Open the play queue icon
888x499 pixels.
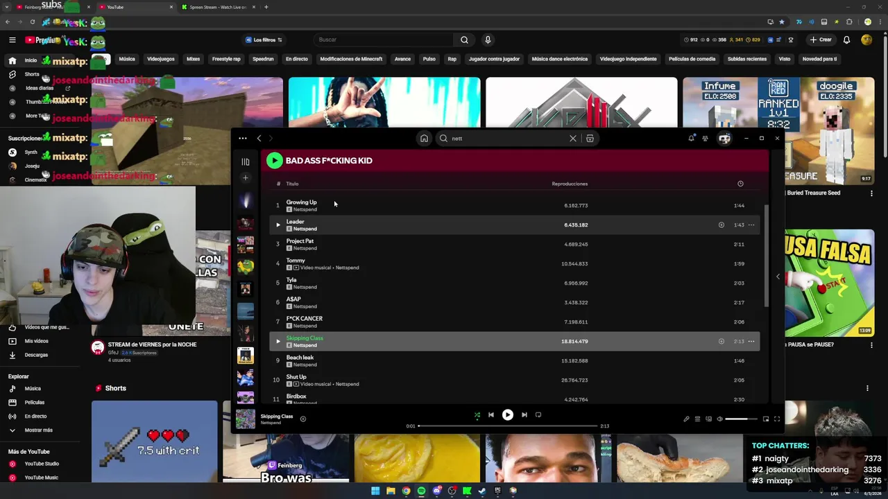697,419
